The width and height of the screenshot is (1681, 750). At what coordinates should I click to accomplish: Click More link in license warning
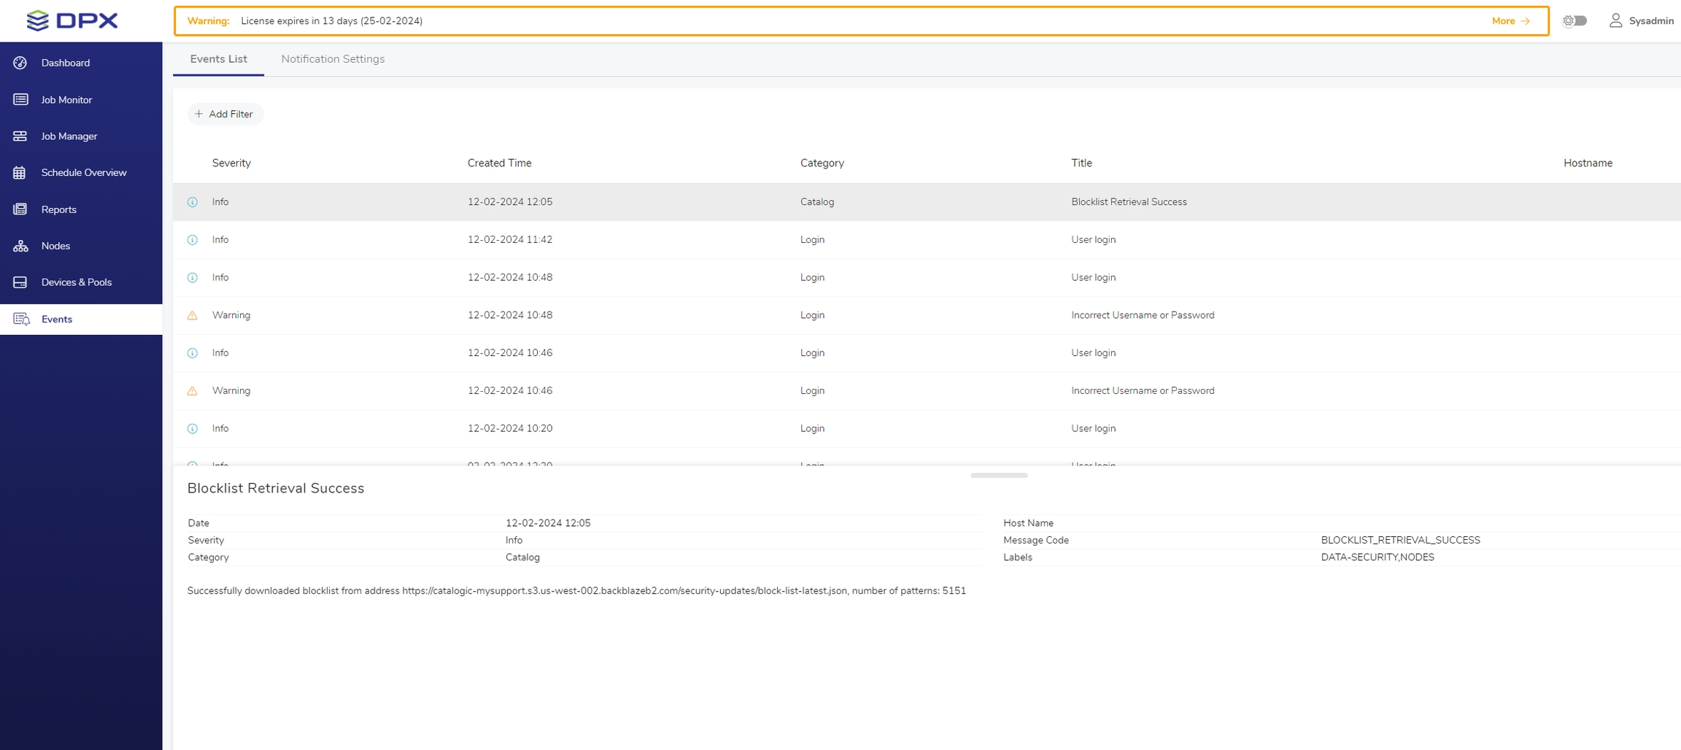click(1510, 20)
